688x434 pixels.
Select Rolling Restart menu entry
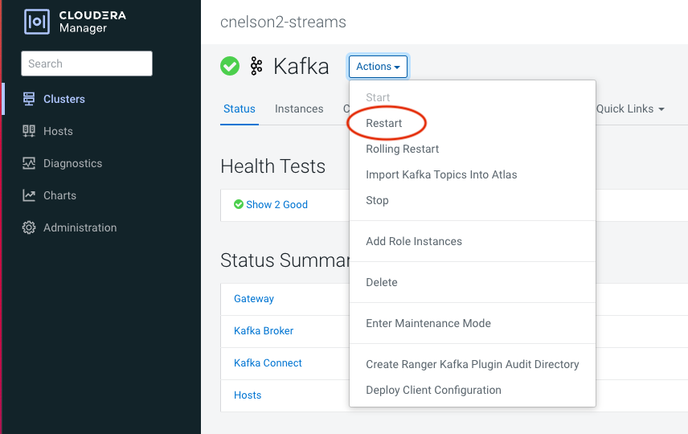coord(403,149)
